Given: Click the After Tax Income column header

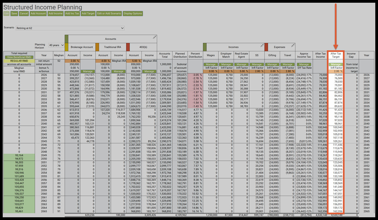Looking at the screenshot, I should coord(320,55).
